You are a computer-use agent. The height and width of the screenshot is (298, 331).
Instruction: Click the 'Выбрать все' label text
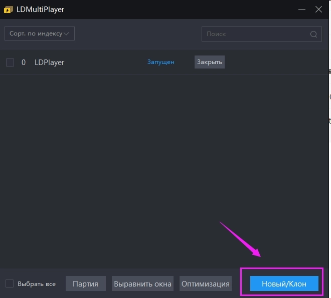click(x=37, y=283)
